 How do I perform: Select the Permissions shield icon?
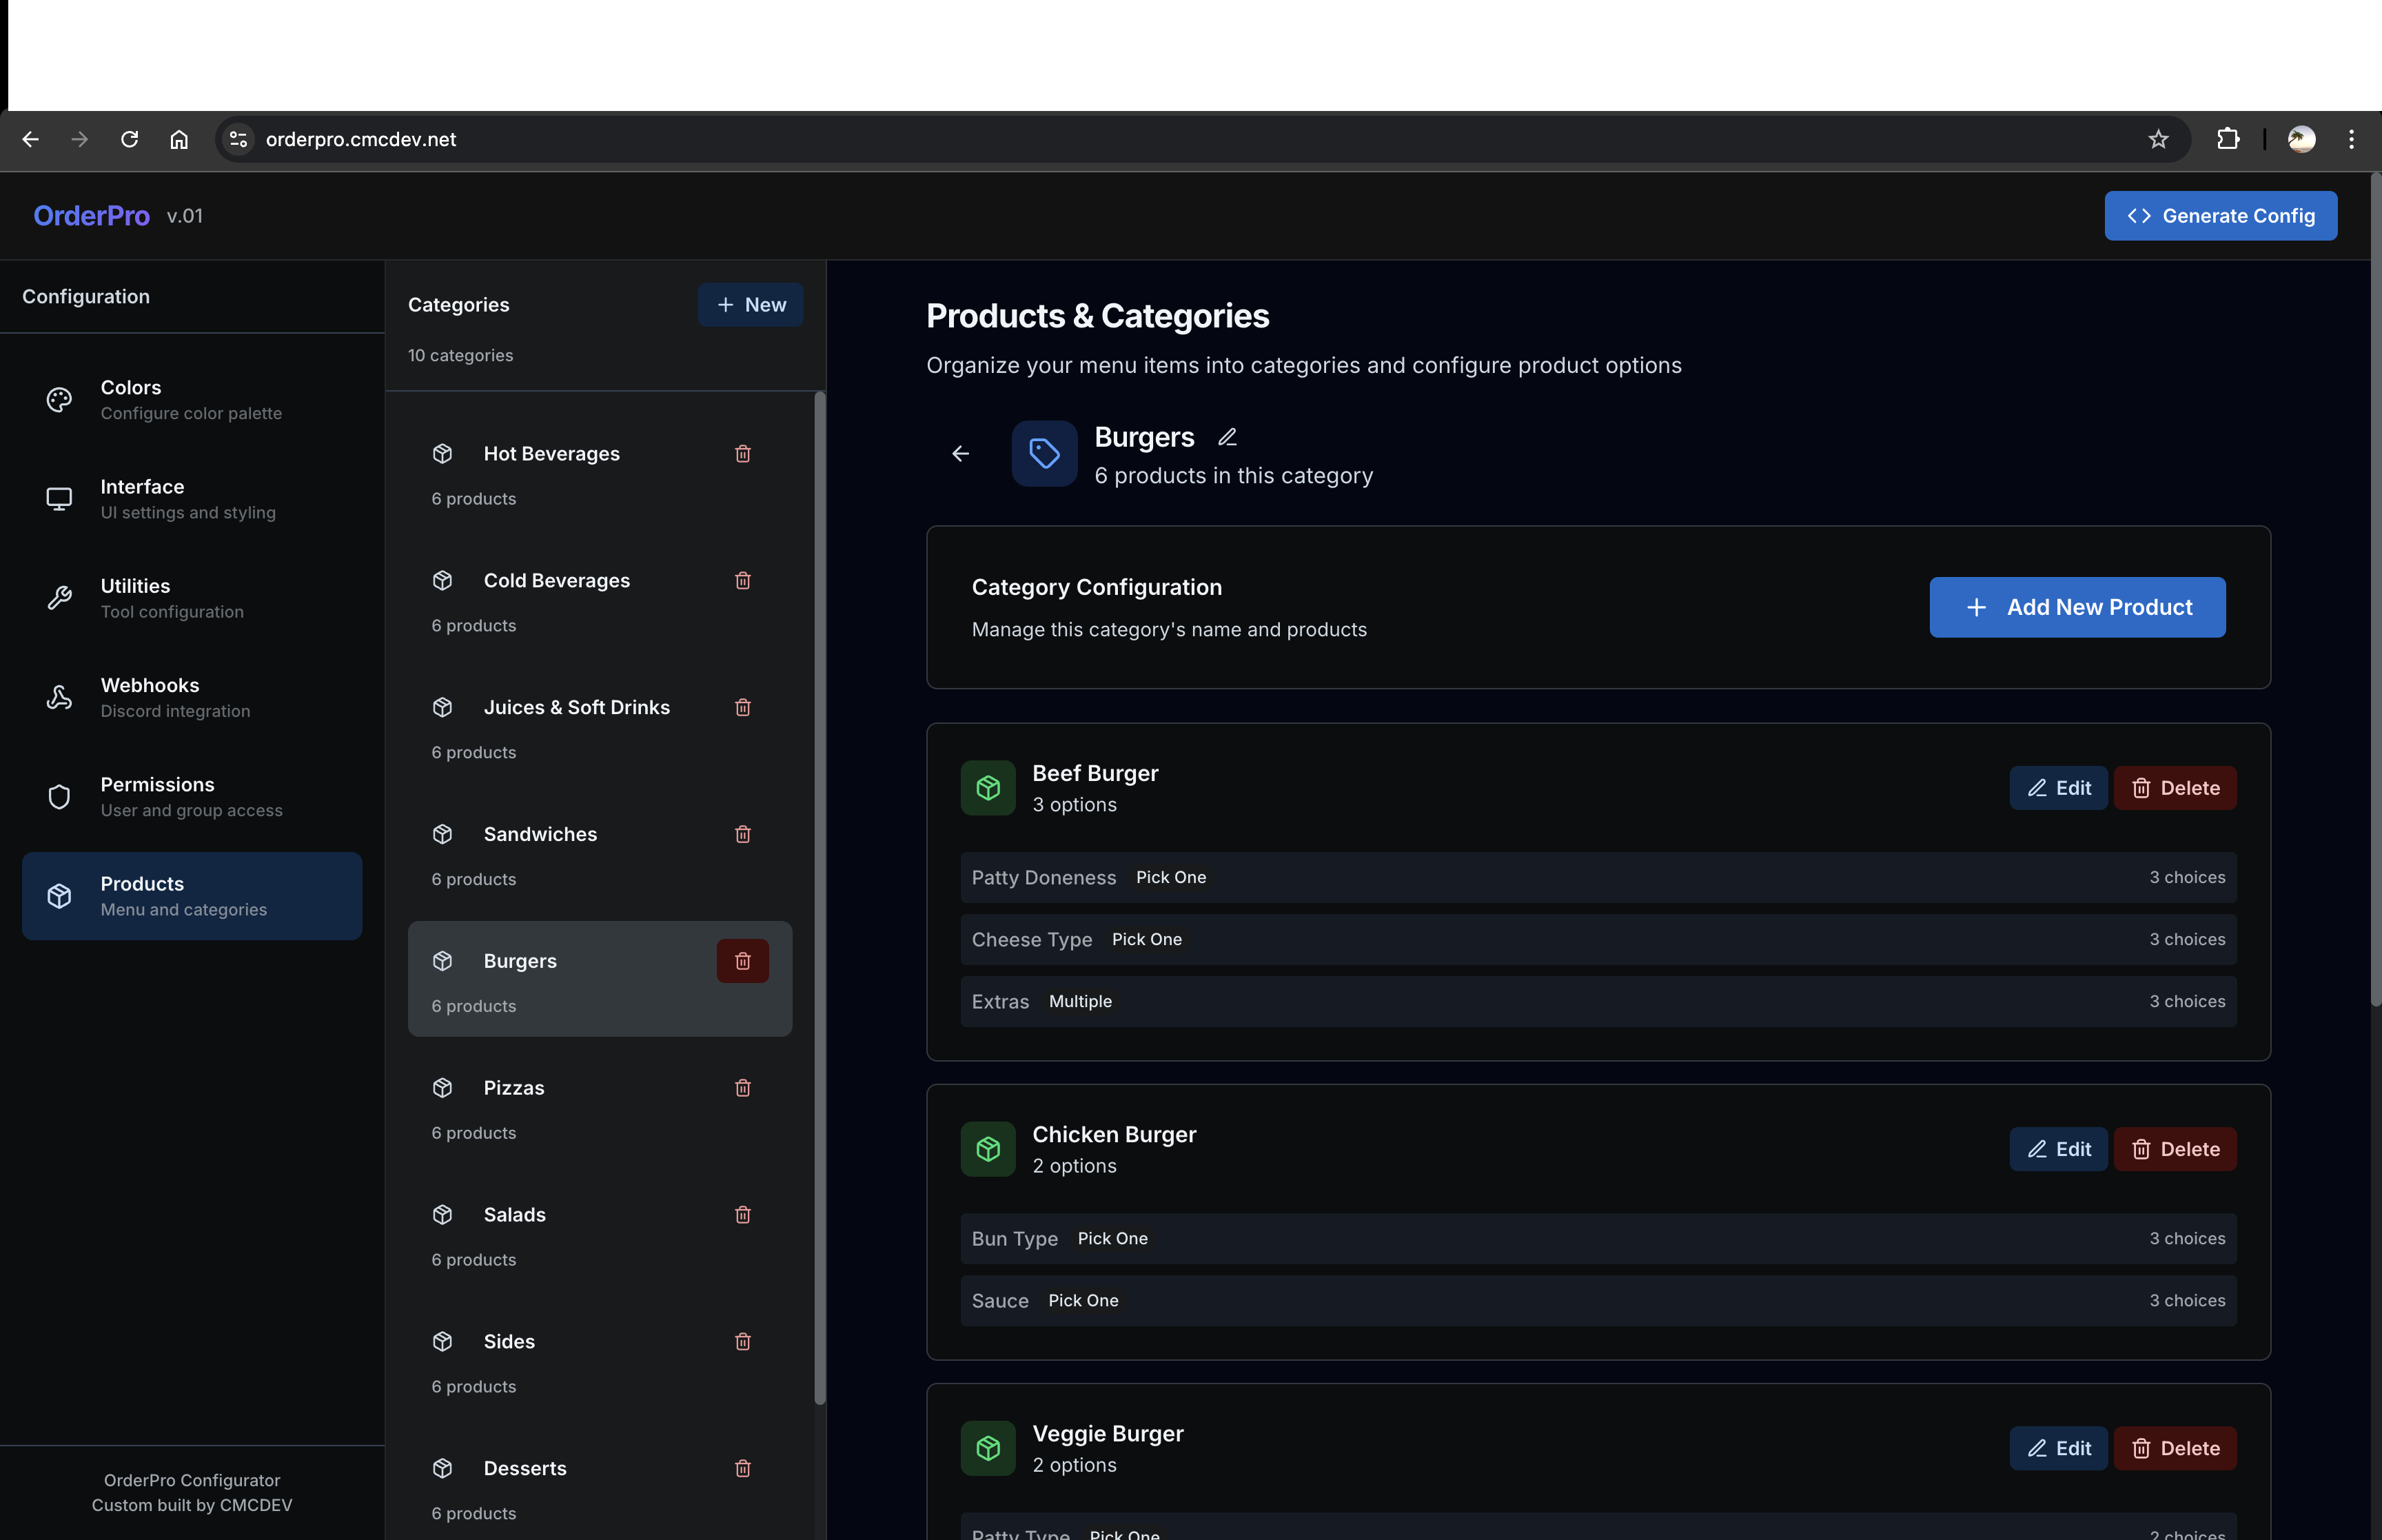[58, 796]
